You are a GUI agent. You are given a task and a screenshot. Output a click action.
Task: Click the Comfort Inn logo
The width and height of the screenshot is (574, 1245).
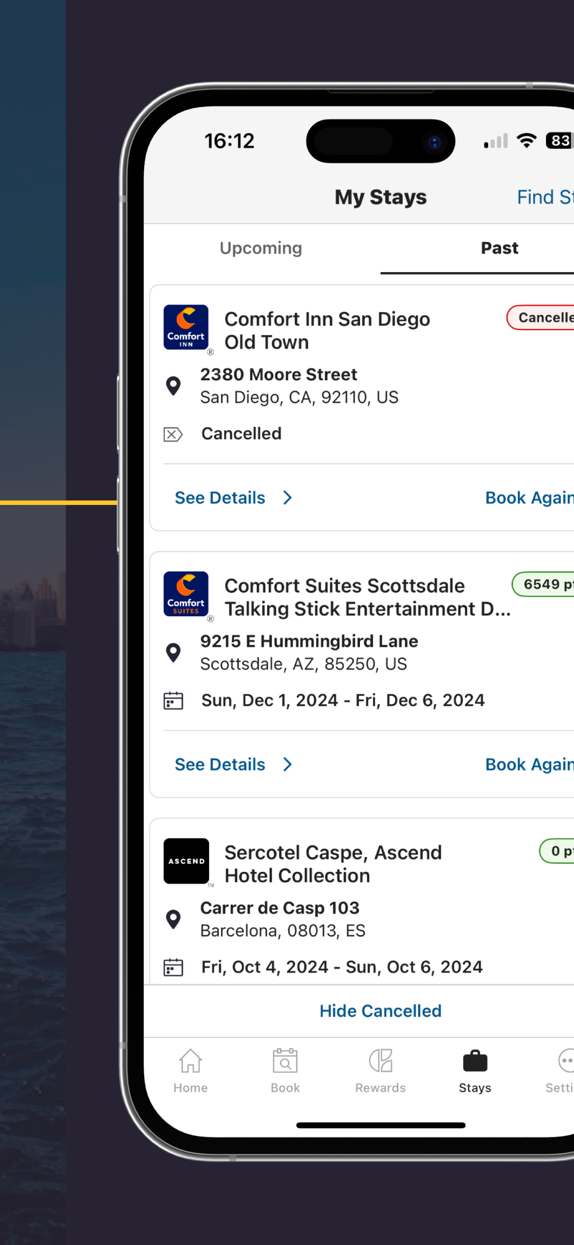pyautogui.click(x=186, y=327)
